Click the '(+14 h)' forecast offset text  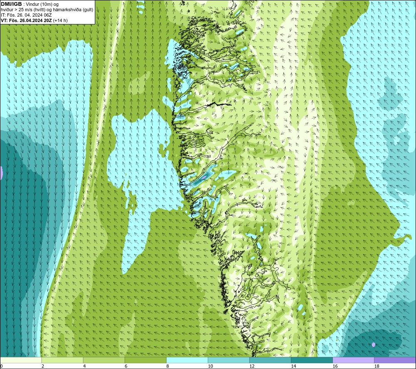point(60,20)
